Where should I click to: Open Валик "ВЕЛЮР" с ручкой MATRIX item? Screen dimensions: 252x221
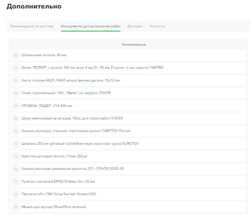(92, 68)
